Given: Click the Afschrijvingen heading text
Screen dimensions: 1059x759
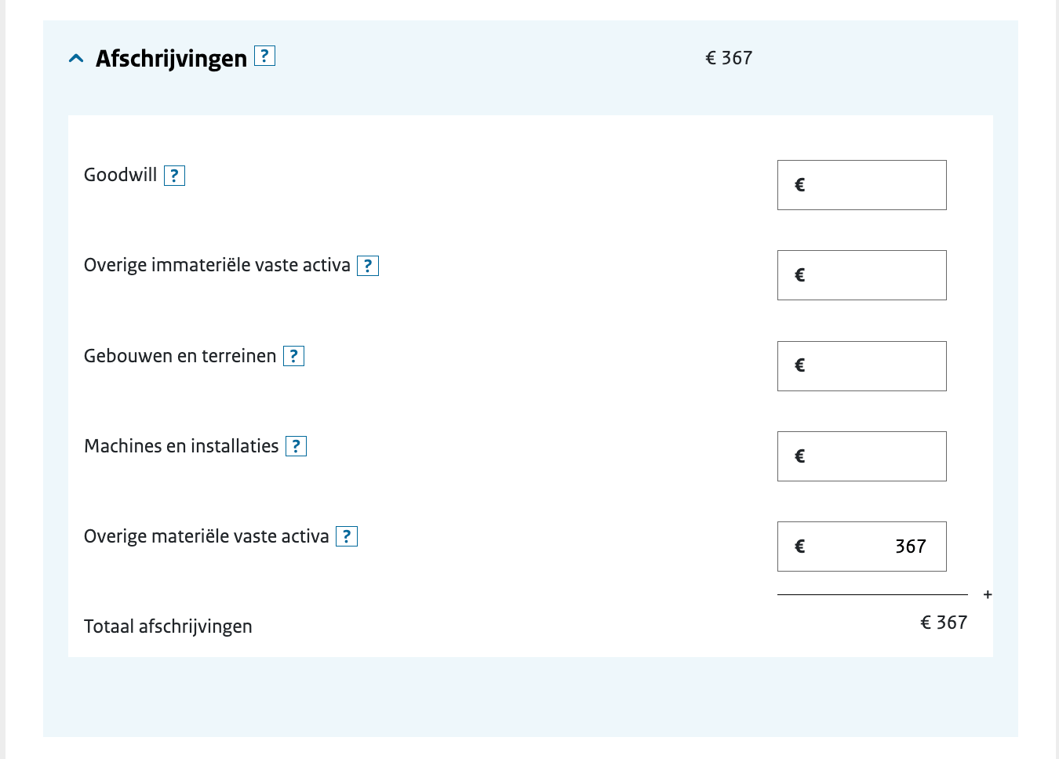Looking at the screenshot, I should point(171,59).
